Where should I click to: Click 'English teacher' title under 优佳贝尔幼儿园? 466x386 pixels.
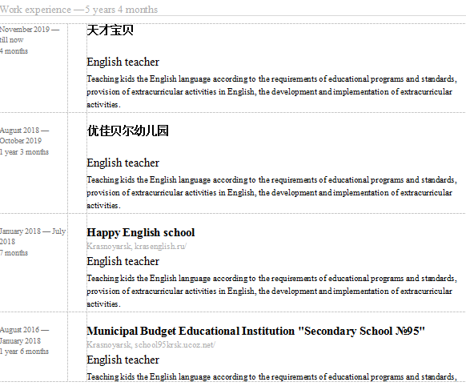click(x=123, y=163)
